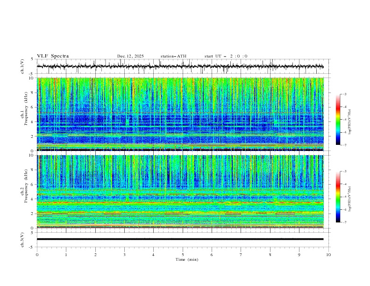Click the "ch.1(V)" waveform axis label
Screen dimensions: 370x286
[x=22, y=66]
